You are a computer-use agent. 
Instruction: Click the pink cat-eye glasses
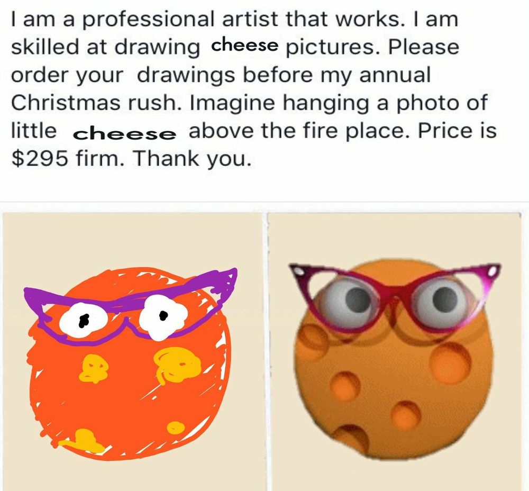[394, 297]
